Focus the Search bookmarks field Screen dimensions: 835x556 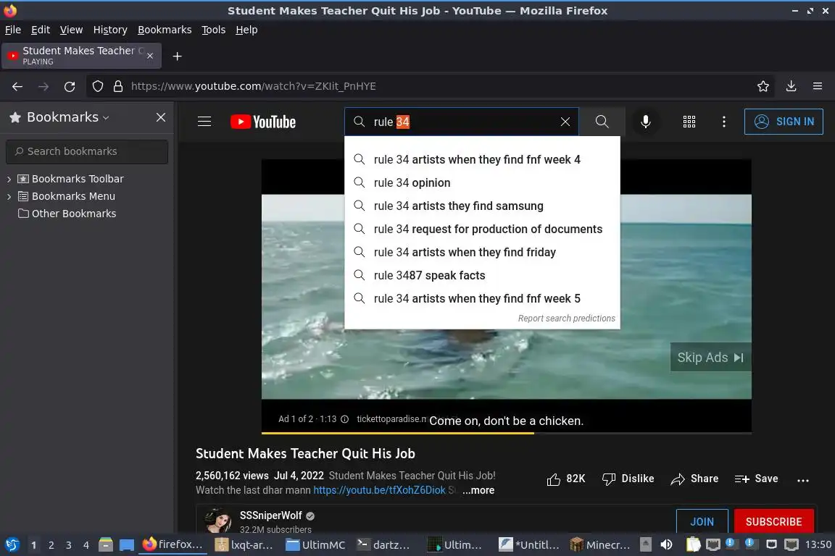87,151
